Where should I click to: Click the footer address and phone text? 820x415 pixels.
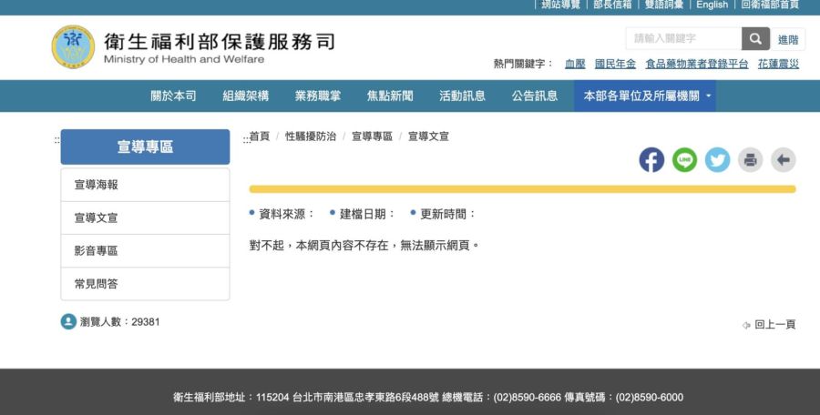[428, 397]
